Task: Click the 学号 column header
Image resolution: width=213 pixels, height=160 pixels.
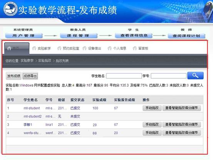Action: coord(49,100)
